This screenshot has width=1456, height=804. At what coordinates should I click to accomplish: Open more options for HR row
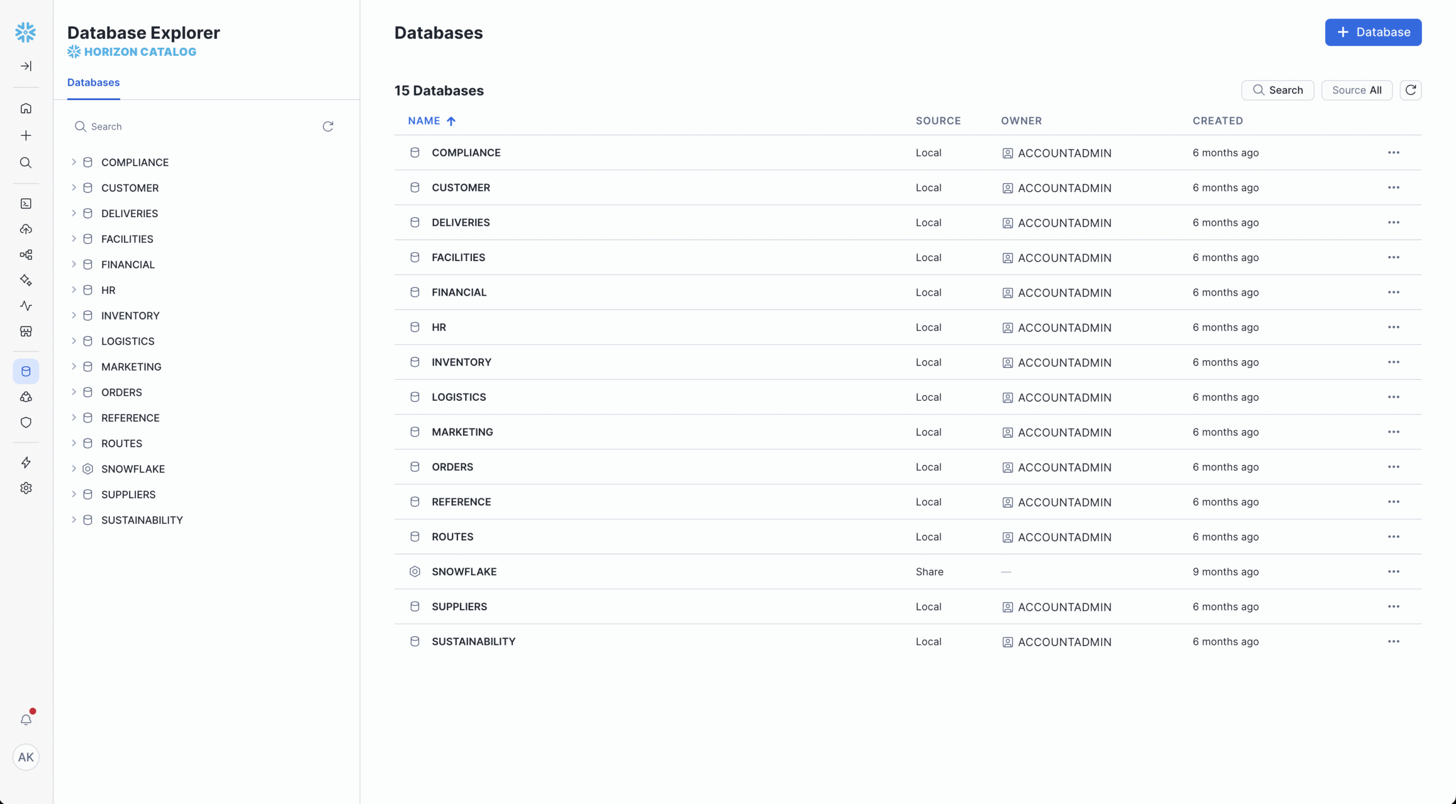(1393, 327)
